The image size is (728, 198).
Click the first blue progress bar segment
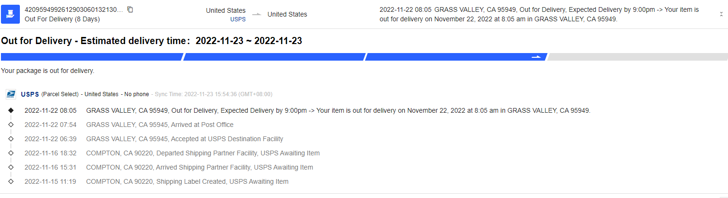coord(92,57)
